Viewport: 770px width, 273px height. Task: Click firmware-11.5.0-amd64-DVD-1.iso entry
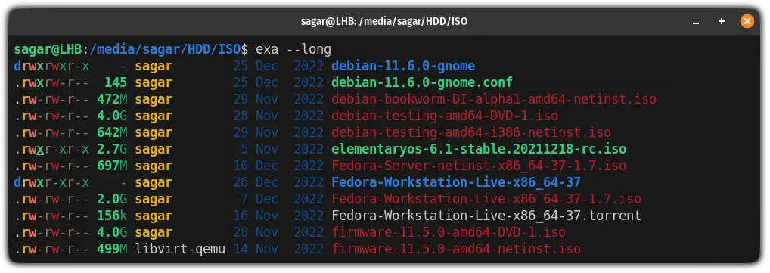coord(449,232)
